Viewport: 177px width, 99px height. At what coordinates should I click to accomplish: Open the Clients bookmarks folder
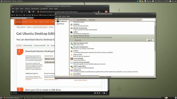click(x=19, y=15)
